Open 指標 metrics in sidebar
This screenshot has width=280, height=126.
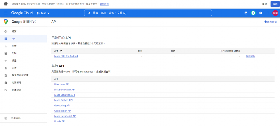(x=24, y=46)
